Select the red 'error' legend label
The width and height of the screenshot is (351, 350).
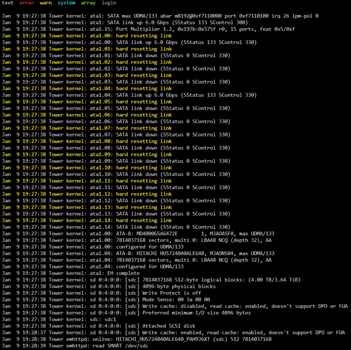27,3
